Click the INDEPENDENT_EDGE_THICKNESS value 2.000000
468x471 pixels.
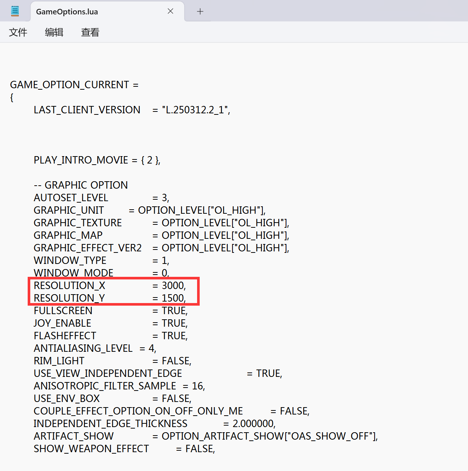point(253,424)
